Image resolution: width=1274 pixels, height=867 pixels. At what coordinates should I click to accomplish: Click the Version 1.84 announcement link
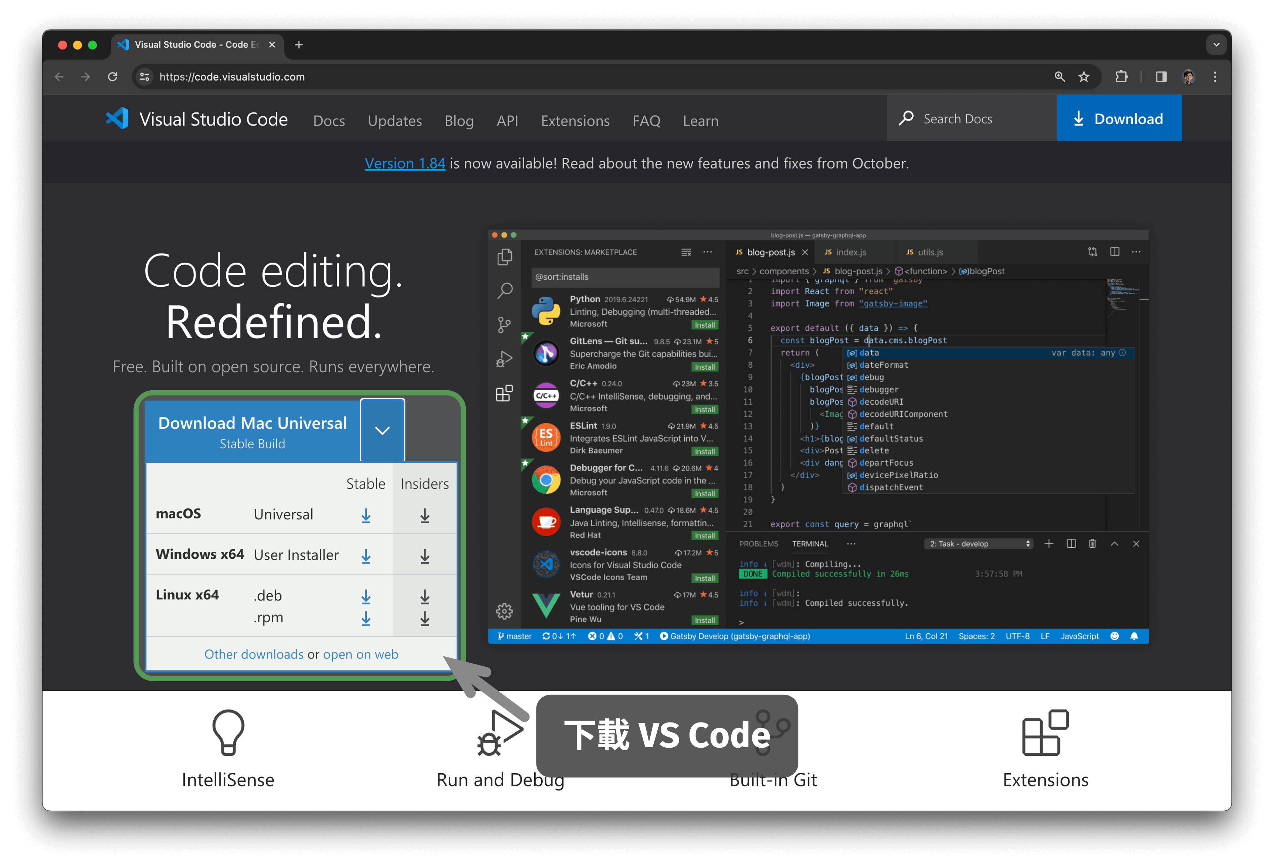coord(404,163)
